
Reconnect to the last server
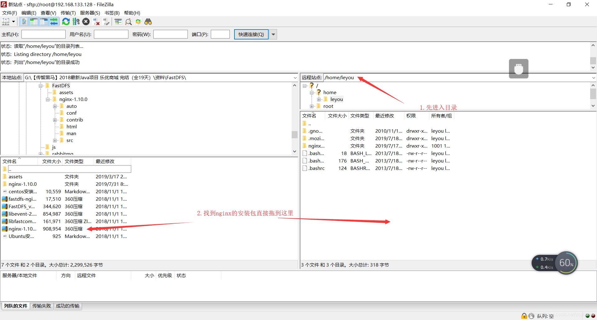pyautogui.click(x=106, y=21)
